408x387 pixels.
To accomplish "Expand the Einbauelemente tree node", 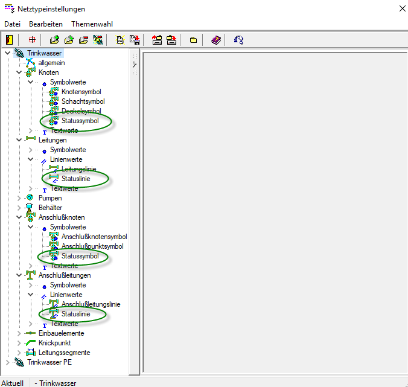I will tap(19, 333).
